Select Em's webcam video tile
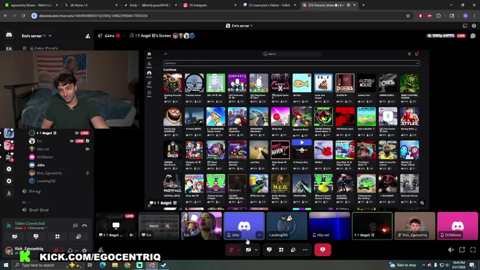 [201, 226]
